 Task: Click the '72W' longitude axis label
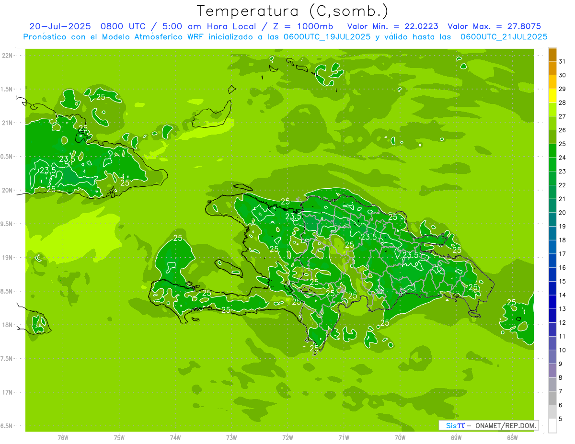click(x=288, y=438)
